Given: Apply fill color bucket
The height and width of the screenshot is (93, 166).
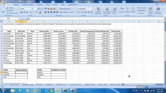Looking at the screenshot, I should pyautogui.click(x=36, y=12).
